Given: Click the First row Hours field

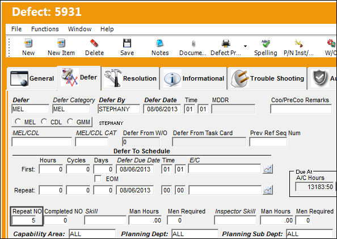Looking at the screenshot, I should (x=51, y=169).
